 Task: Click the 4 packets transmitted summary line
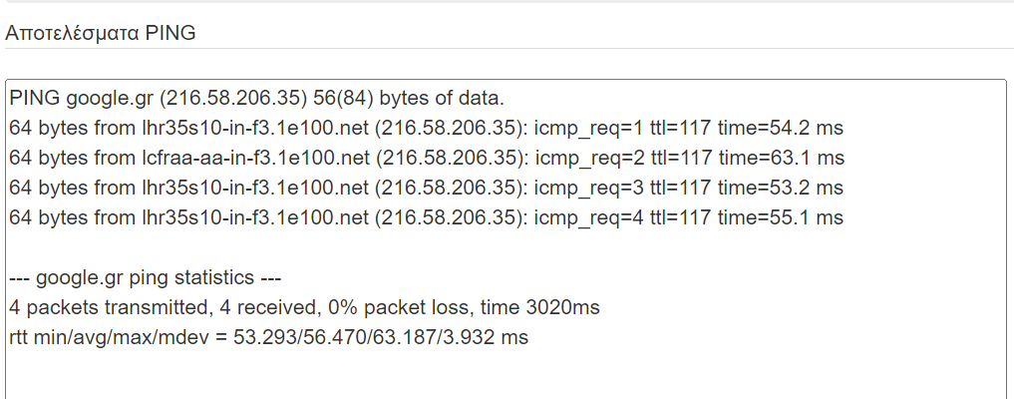point(304,307)
